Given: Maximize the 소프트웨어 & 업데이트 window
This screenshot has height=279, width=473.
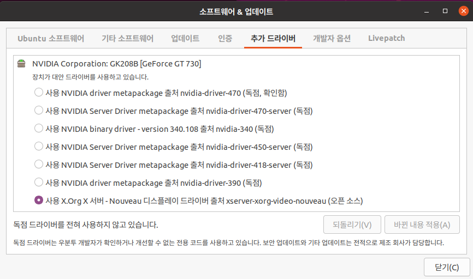Looking at the screenshot, I should [x=445, y=11].
